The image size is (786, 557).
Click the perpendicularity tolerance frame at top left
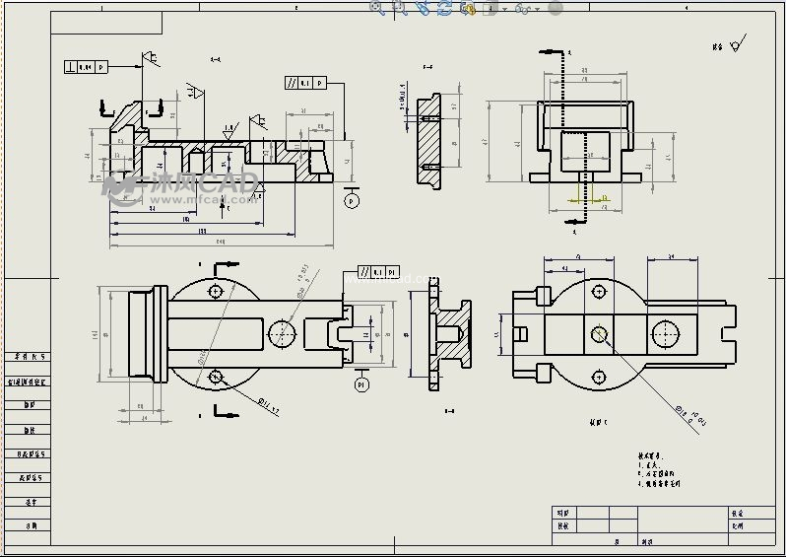pos(86,67)
